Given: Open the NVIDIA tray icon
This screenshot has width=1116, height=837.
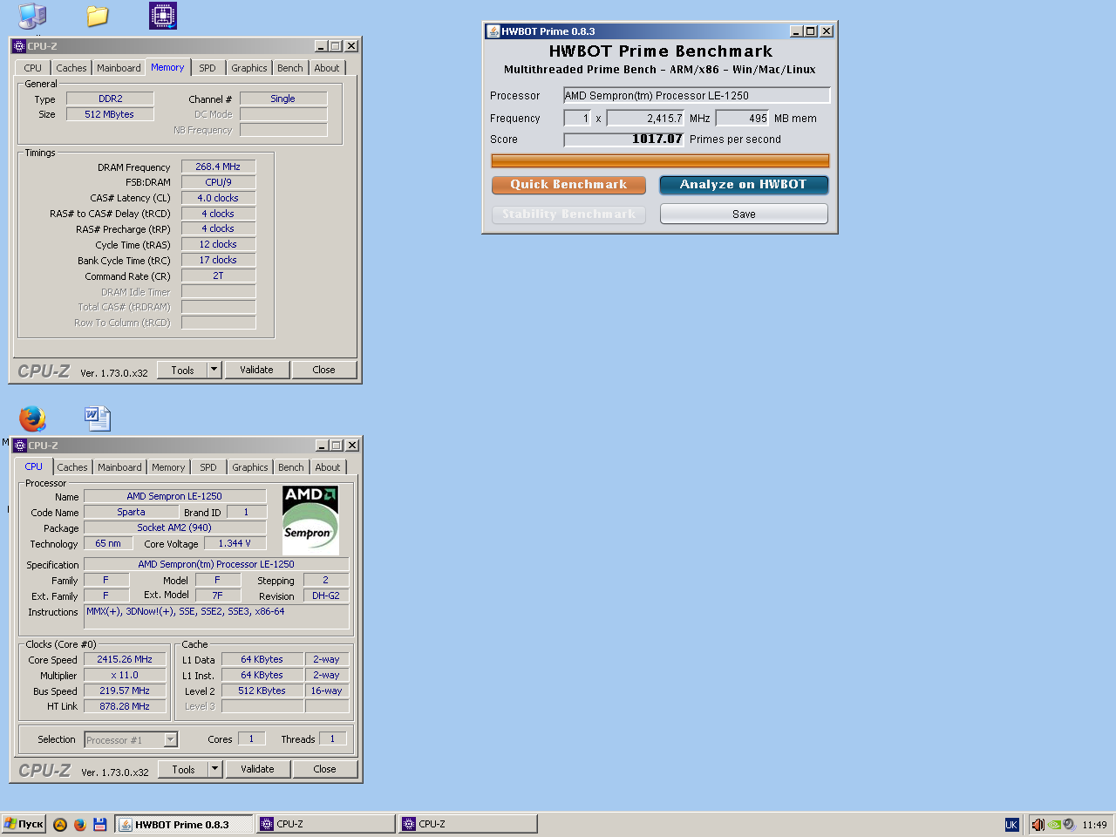Looking at the screenshot, I should (1054, 824).
